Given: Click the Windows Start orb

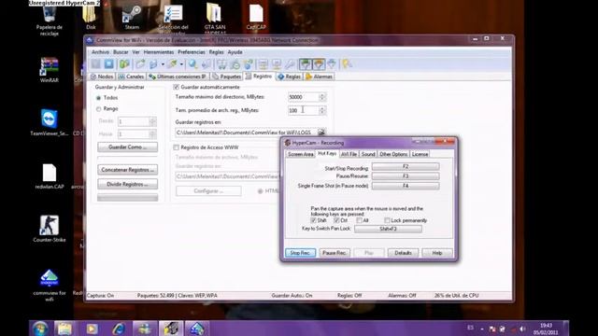Looking at the screenshot, I should pyautogui.click(x=40, y=329).
